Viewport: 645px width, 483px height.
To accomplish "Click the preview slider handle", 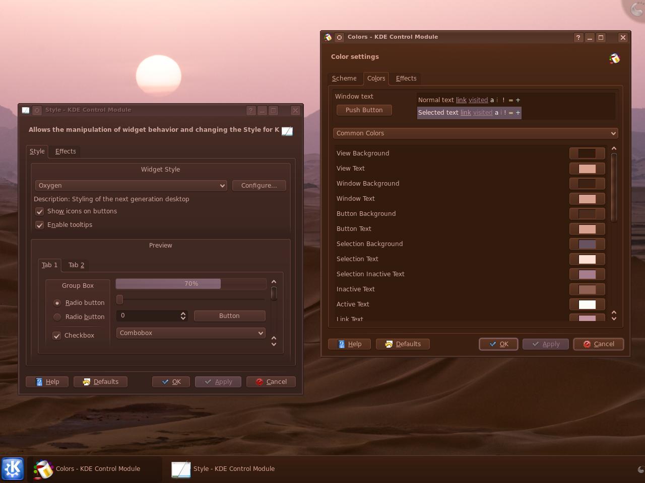I will [x=119, y=300].
